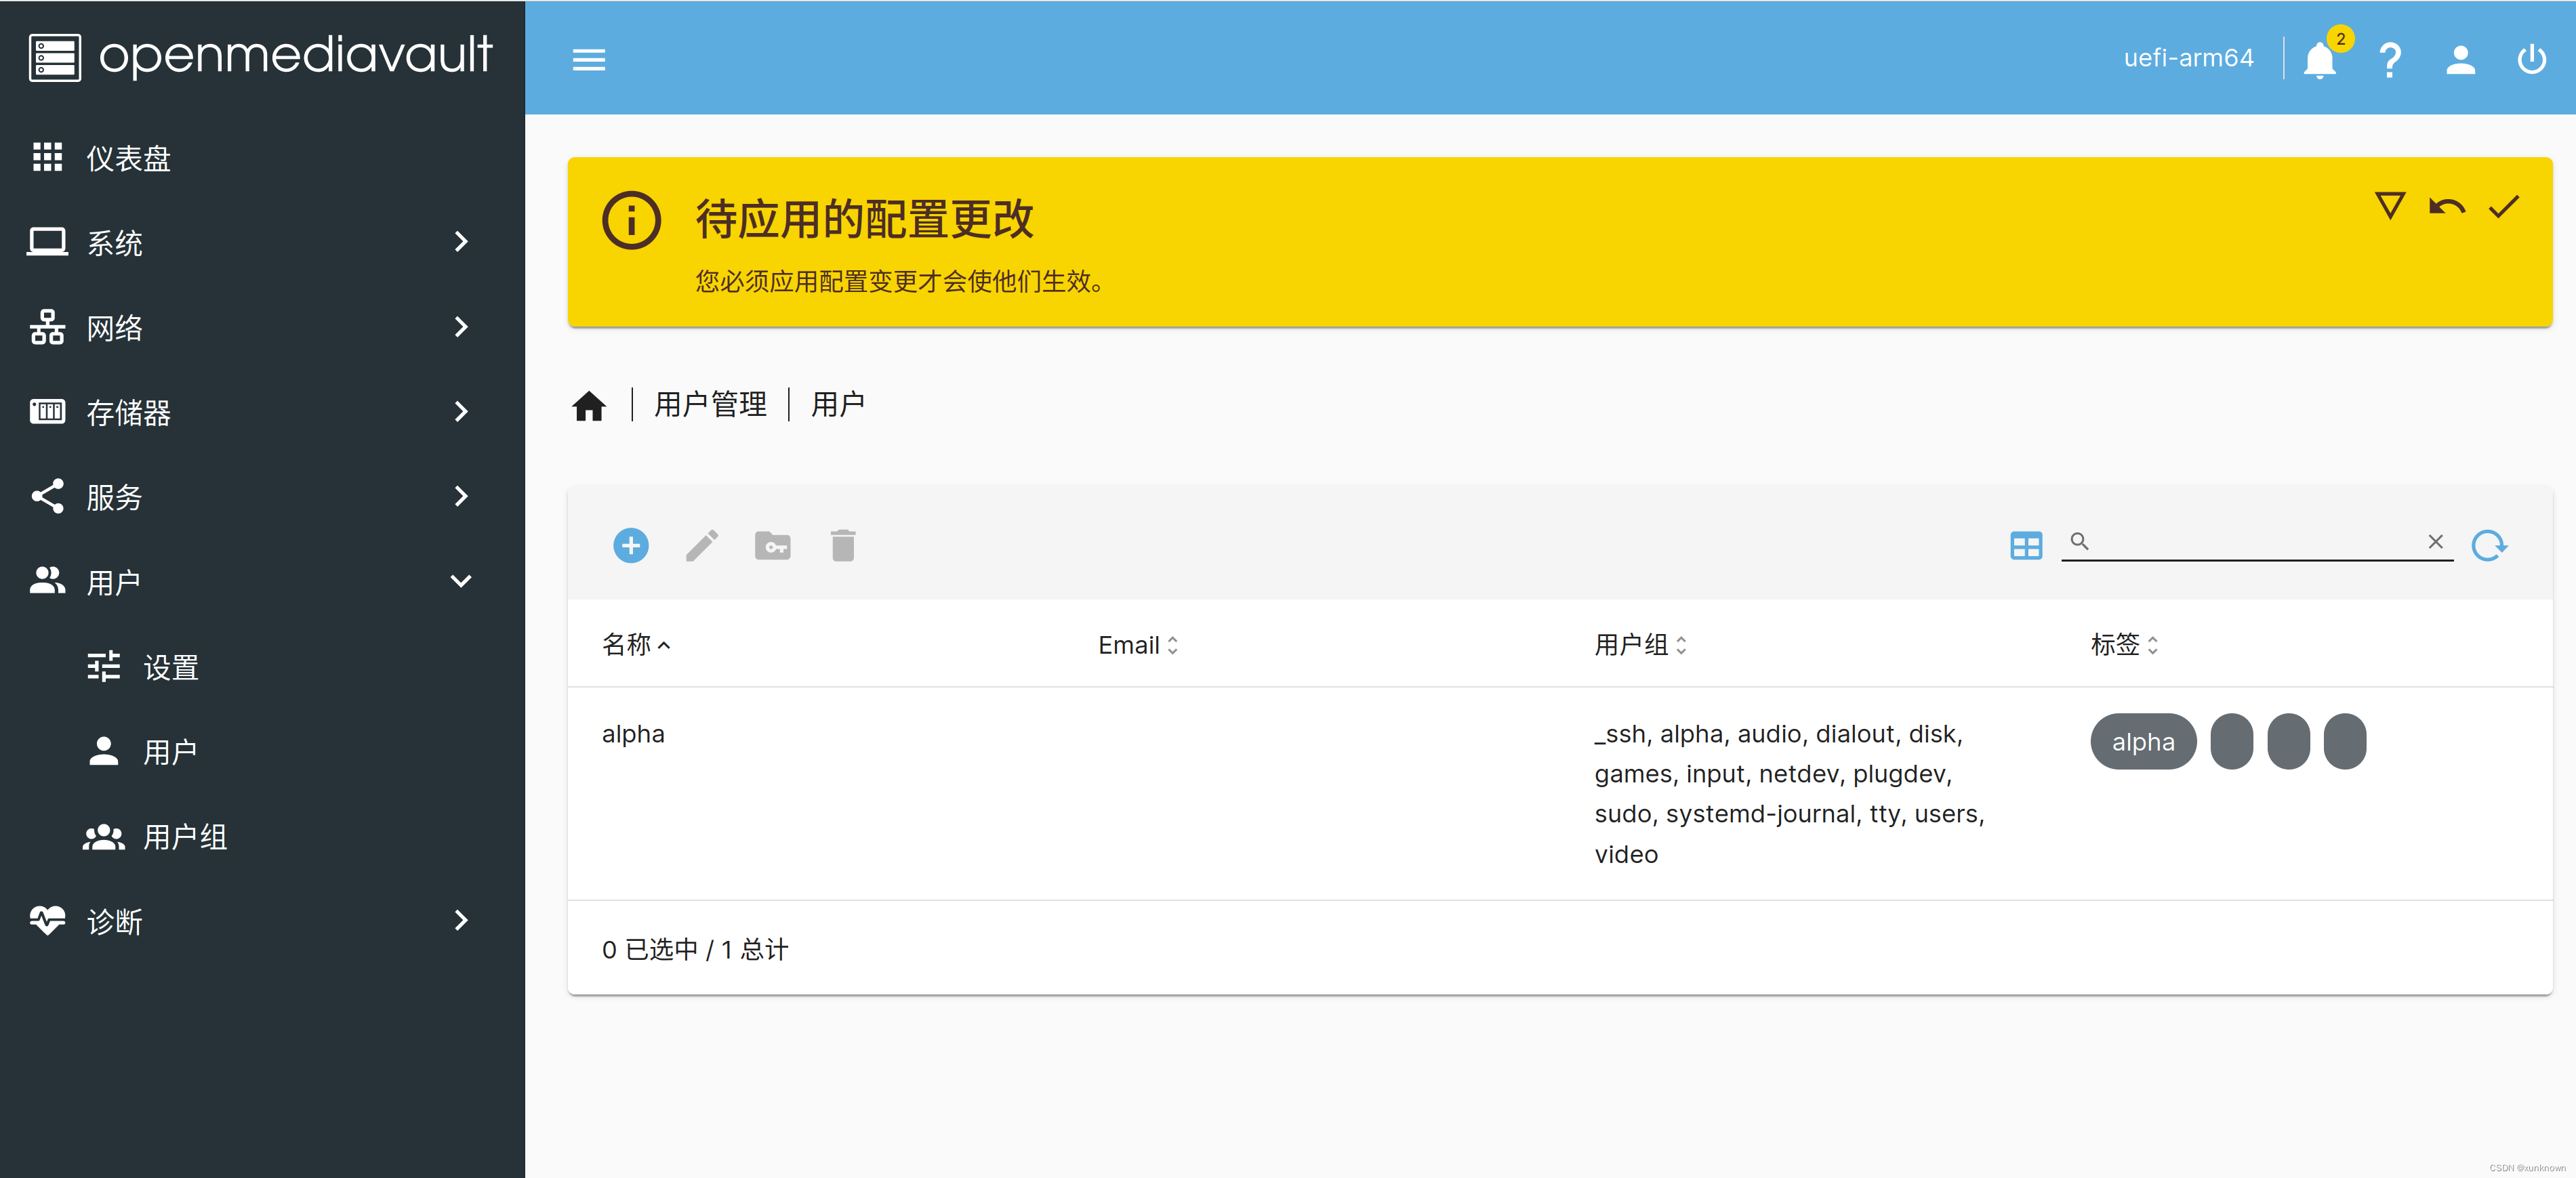Revert pending changes with undo arrow

[2446, 207]
